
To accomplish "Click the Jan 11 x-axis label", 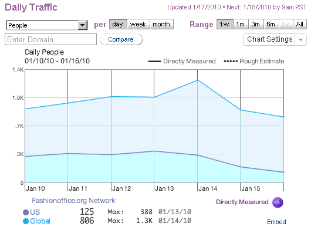I will point(78,188).
